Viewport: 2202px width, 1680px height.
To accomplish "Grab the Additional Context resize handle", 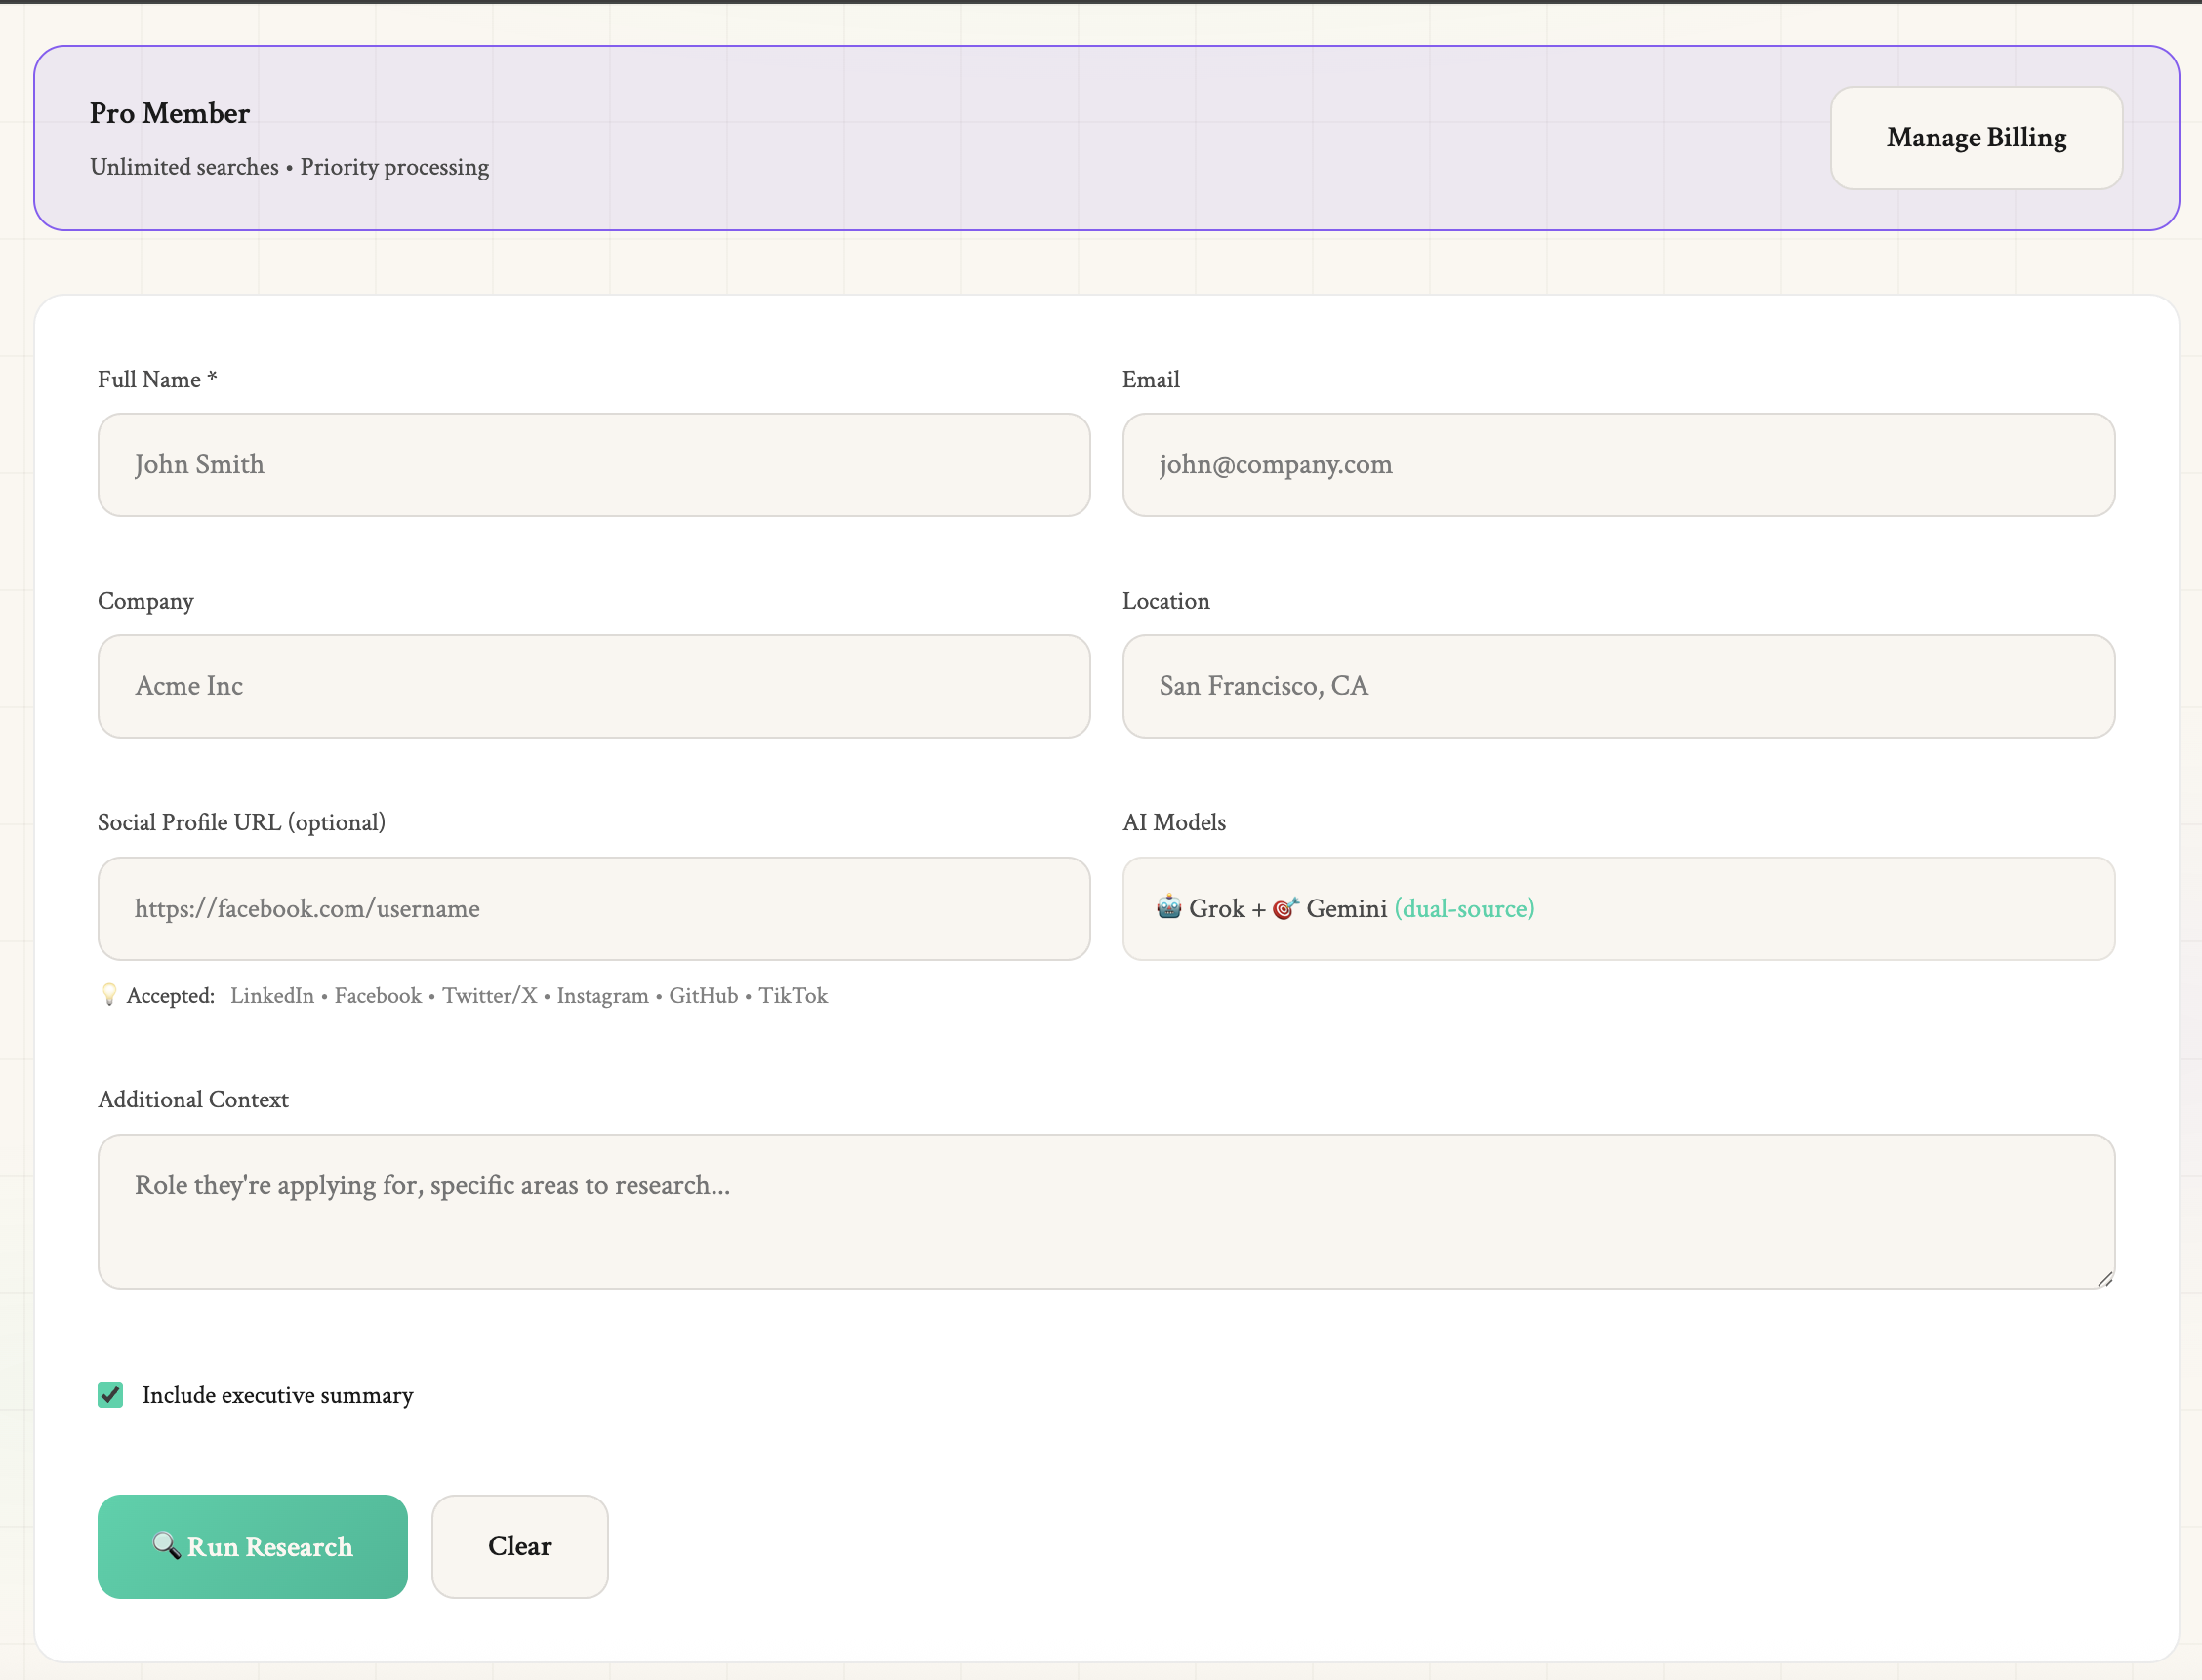I will tap(2104, 1279).
